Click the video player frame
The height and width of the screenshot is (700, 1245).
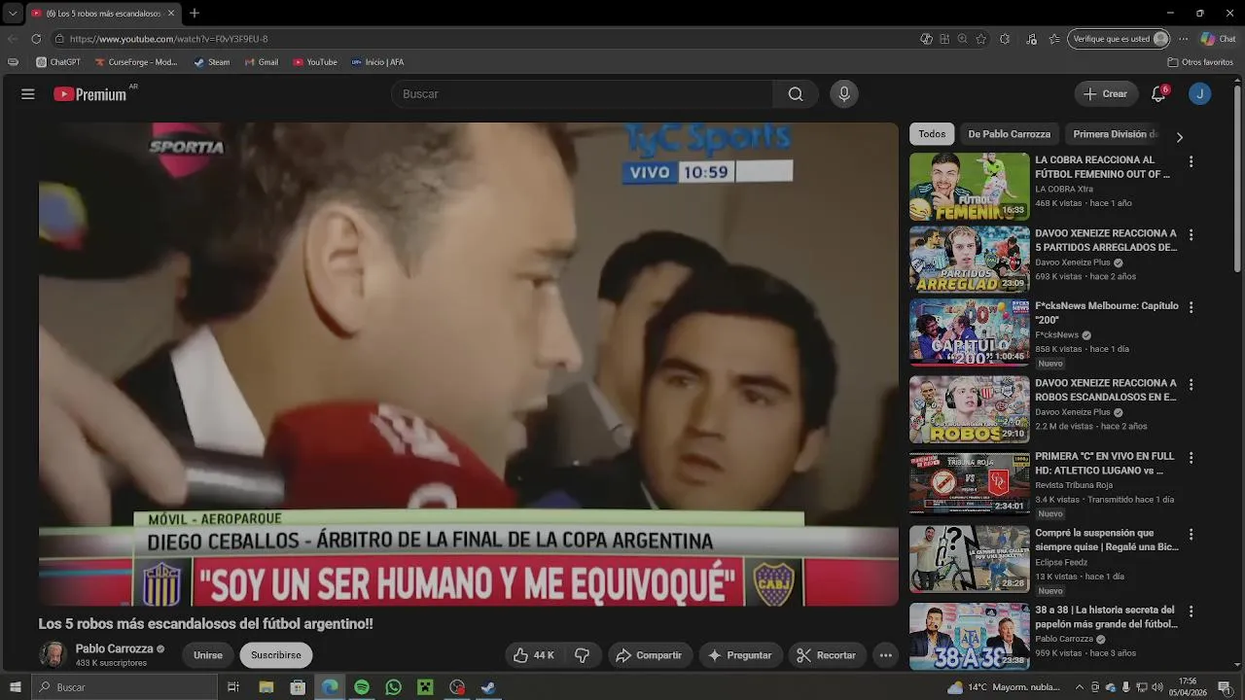[468, 364]
